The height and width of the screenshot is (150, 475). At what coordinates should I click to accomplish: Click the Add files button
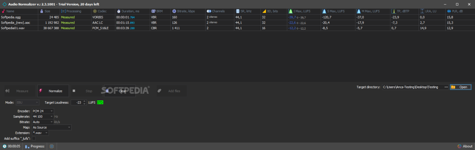point(171,91)
